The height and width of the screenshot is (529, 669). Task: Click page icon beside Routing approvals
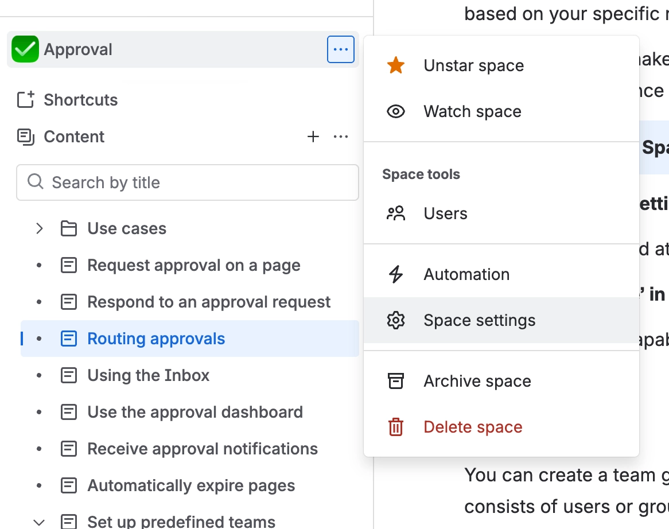69,339
